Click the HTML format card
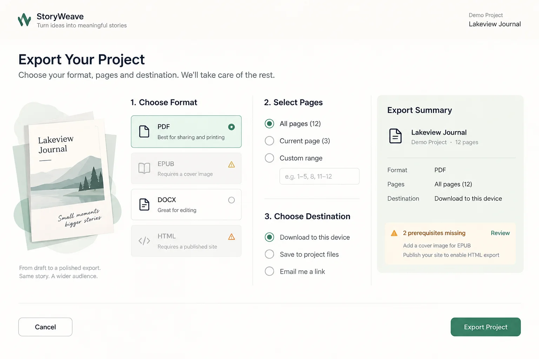Screen dimensions: 539x359 click(186, 241)
